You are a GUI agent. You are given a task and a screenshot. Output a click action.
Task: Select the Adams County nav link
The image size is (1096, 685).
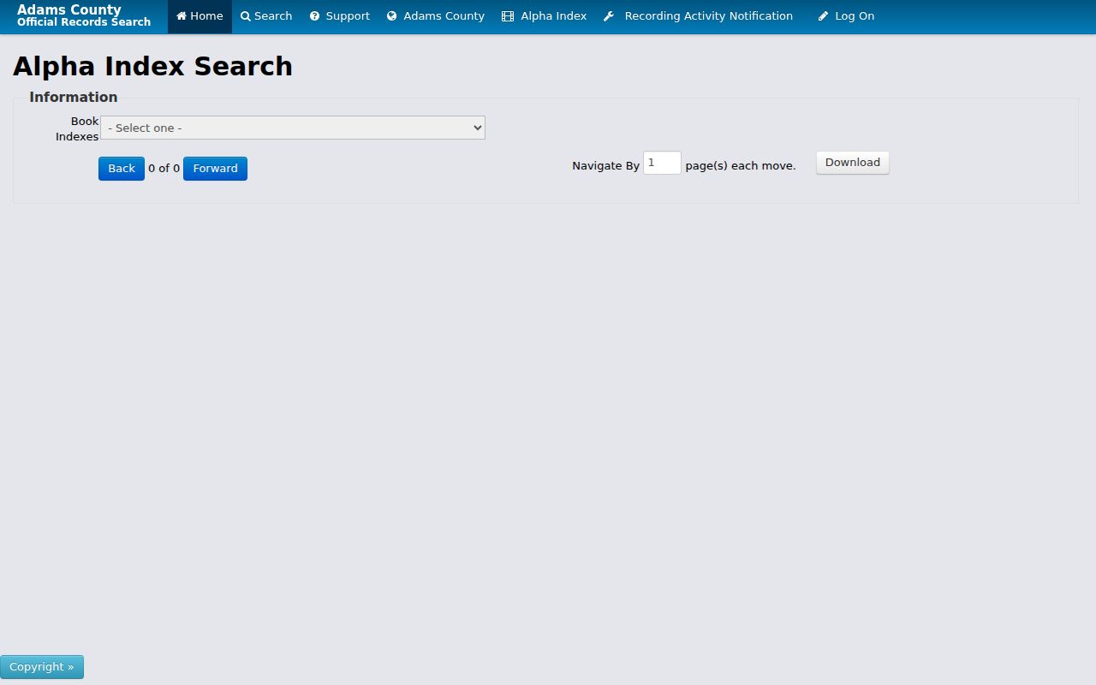435,16
